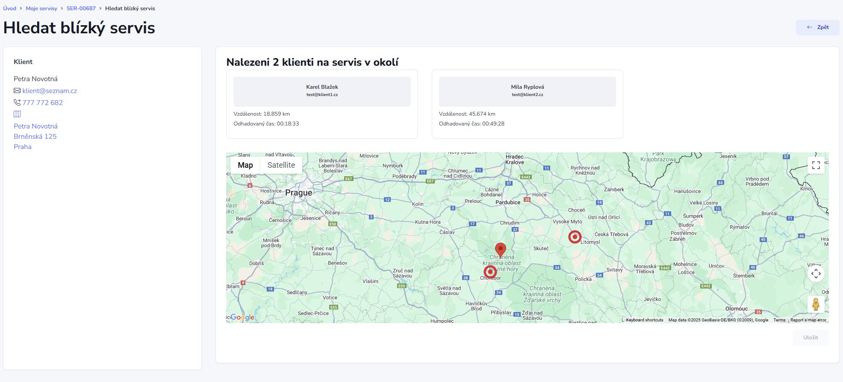Click Nalezeni 2 klienti heading
The image size is (843, 382).
pos(312,62)
